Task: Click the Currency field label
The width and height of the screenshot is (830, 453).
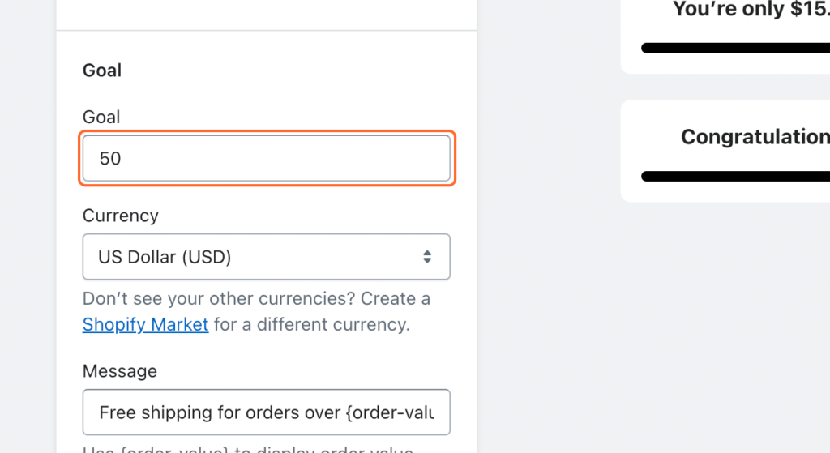Action: pos(121,216)
